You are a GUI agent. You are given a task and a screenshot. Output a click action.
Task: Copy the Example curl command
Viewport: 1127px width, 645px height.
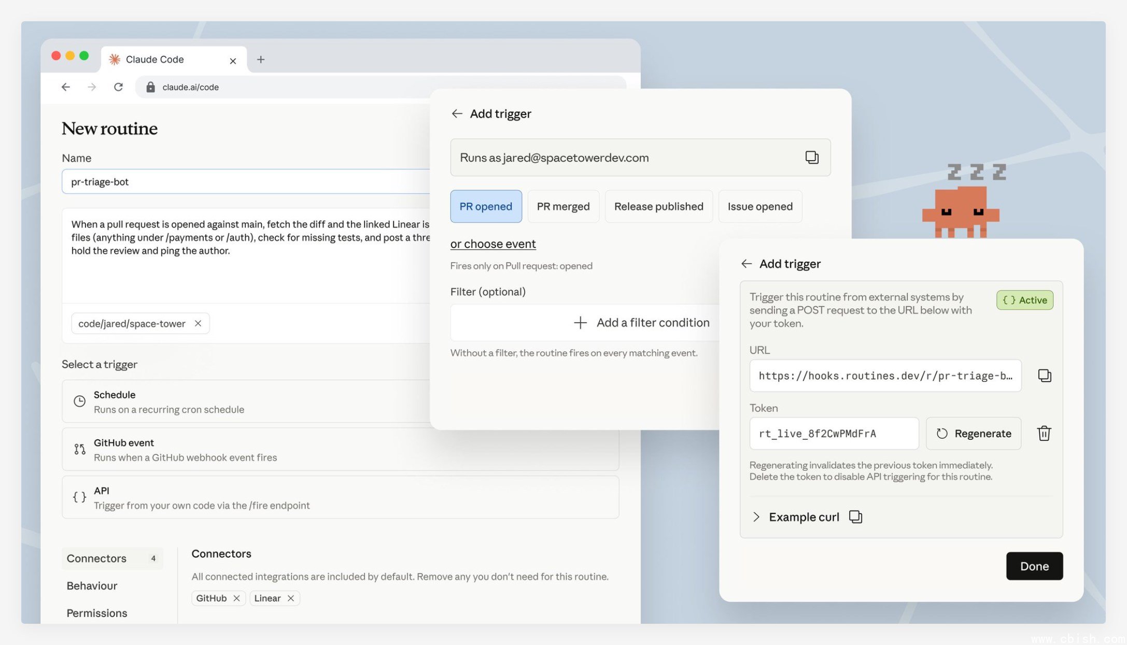855,517
